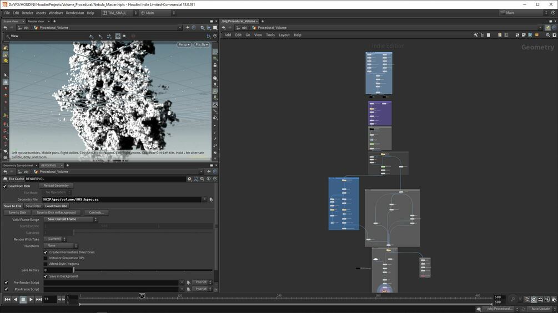
Task: Expand the Geometry File path history dropdown
Action: point(205,199)
